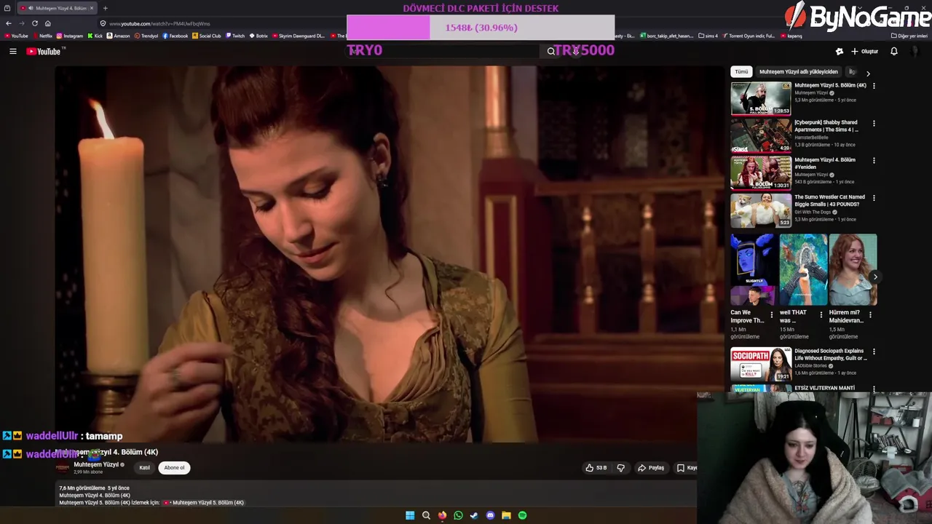932x524 pixels.
Task: Open Discord from taskbar
Action: click(x=490, y=515)
